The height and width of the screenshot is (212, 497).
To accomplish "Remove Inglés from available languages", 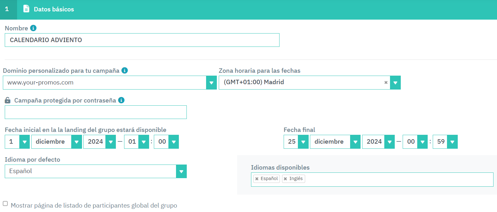I will 285,179.
